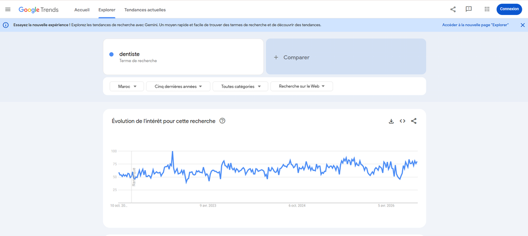Click the share icon in the top bar
Screen dimensions: 528x236
click(x=453, y=9)
